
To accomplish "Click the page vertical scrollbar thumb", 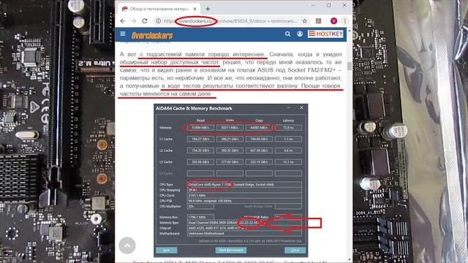I will click(x=350, y=66).
